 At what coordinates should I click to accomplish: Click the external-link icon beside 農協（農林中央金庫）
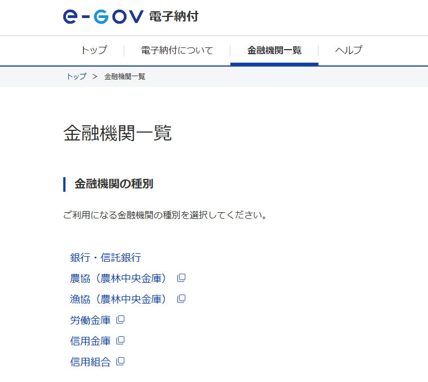click(x=181, y=278)
